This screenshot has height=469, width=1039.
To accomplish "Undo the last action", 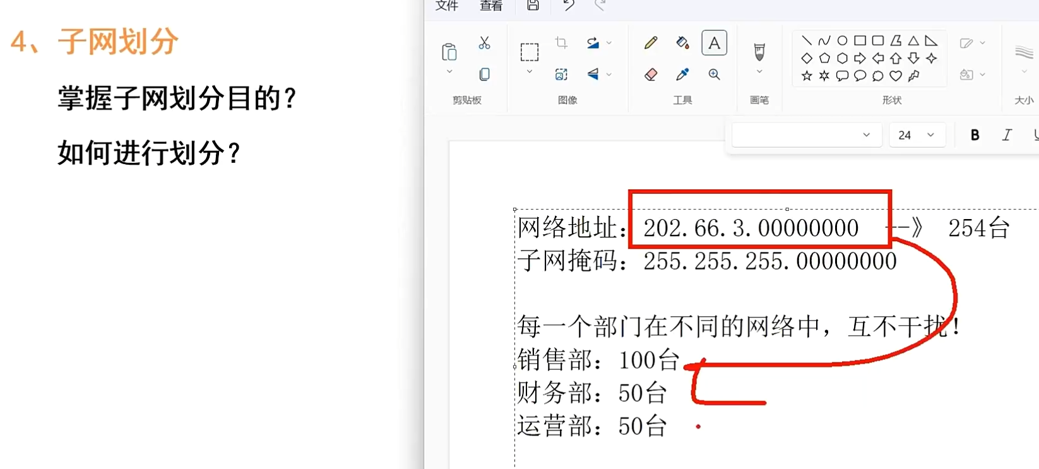I will click(x=568, y=5).
